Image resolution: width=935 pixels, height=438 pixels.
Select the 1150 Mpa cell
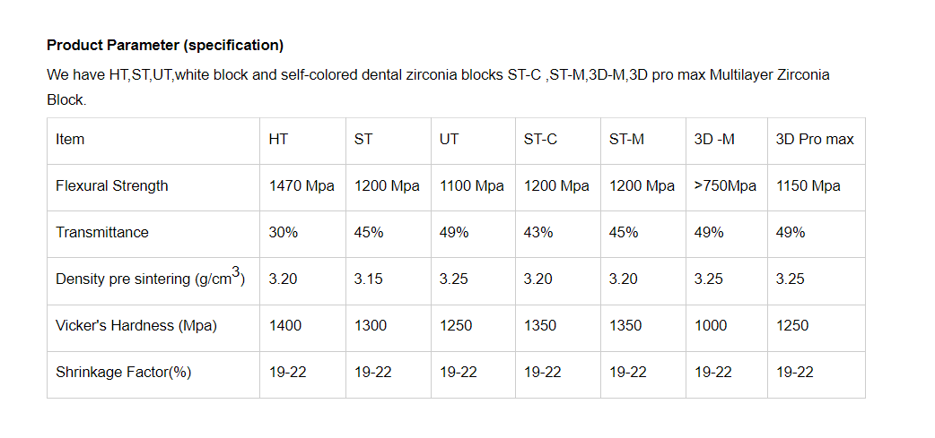tap(808, 186)
